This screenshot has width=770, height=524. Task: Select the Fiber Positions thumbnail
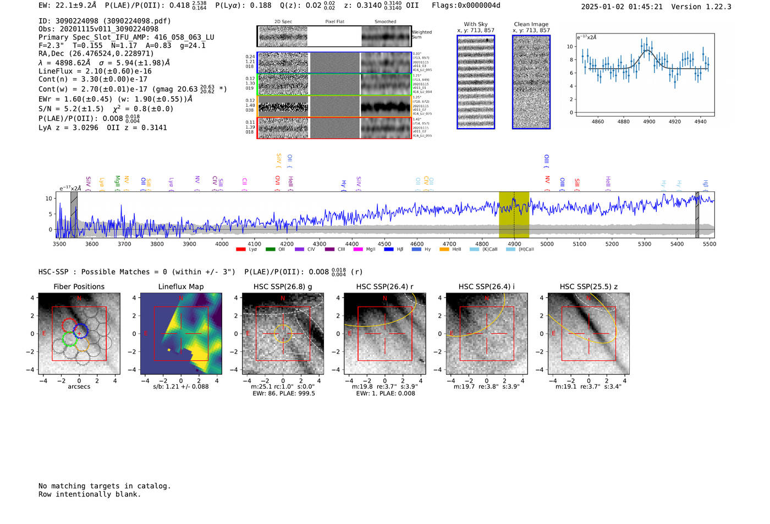(x=79, y=333)
